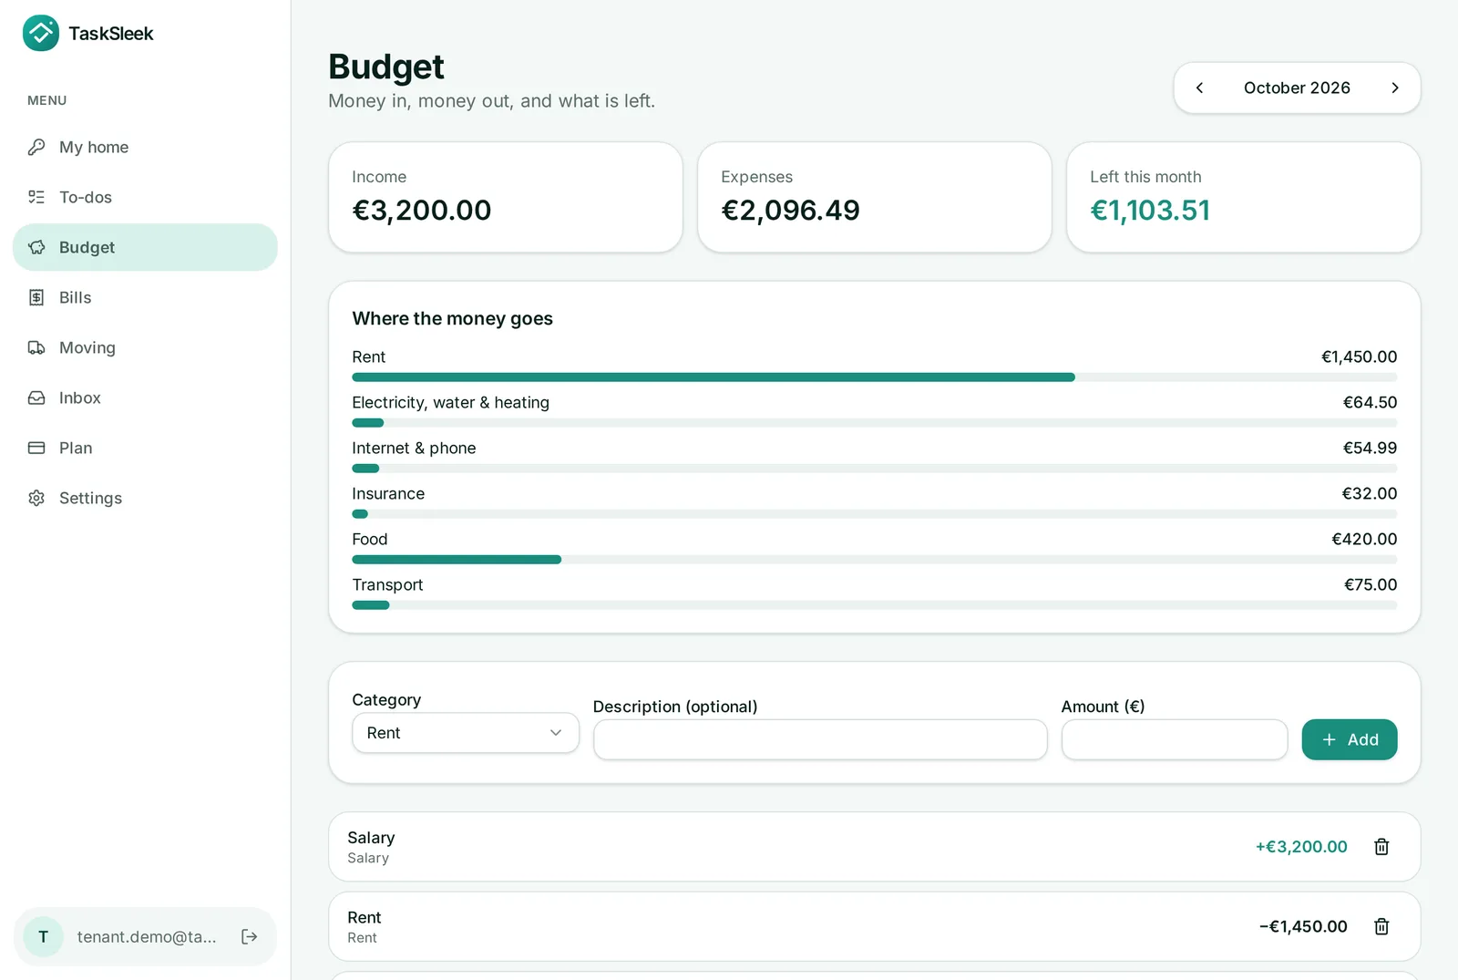The width and height of the screenshot is (1458, 980).
Task: Click the TaskSleek logo icon
Action: coord(41,33)
